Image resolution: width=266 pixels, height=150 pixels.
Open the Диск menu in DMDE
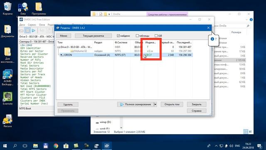coord(22,25)
